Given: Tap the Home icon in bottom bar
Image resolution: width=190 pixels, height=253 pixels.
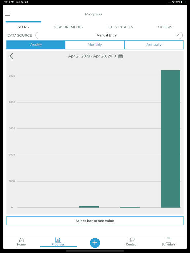Looking at the screenshot, I should pos(21,240).
